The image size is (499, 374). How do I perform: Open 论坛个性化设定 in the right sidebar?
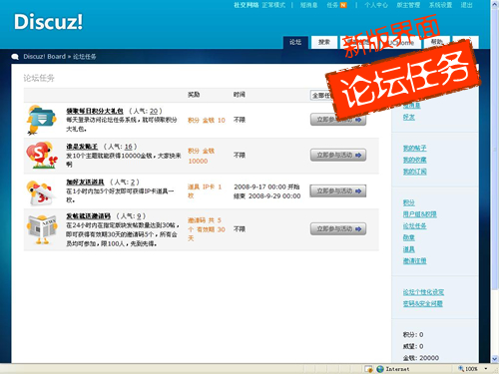[x=423, y=292]
